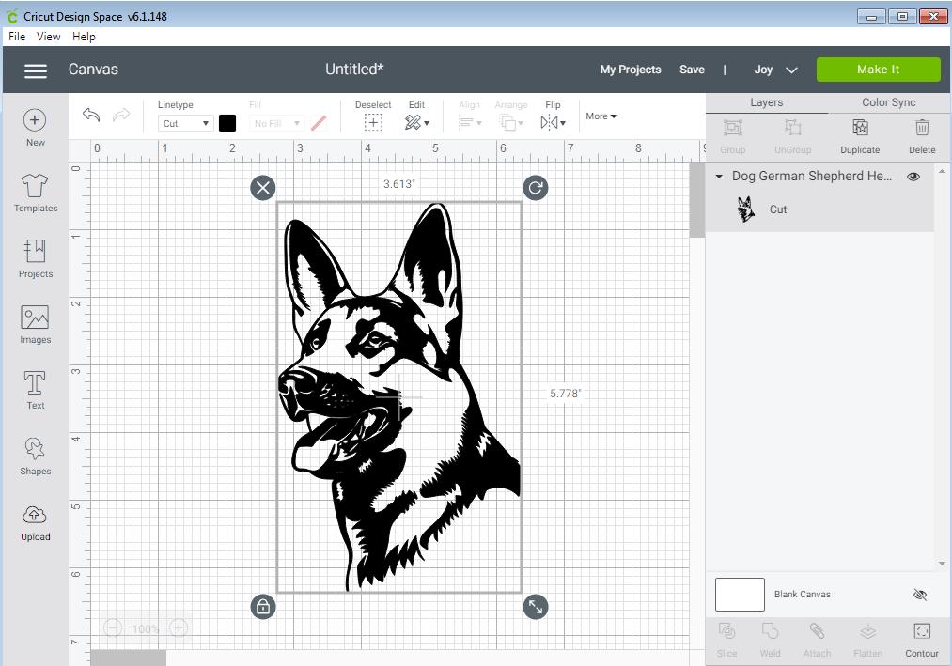The image size is (952, 666).
Task: Open the File menu
Action: click(15, 36)
